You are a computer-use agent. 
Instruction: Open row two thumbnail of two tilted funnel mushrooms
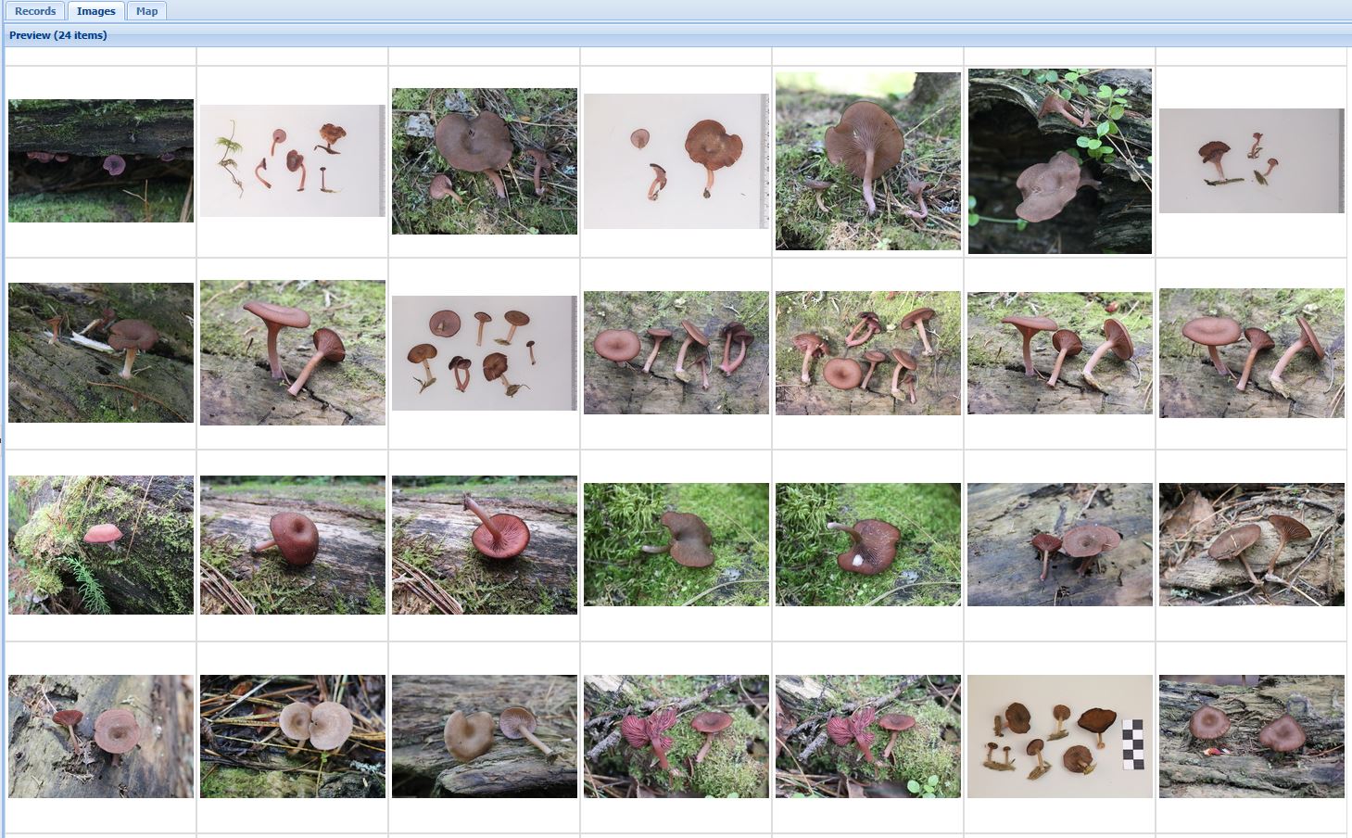click(293, 352)
